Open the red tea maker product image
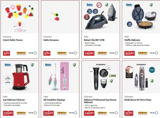160x118 pixels. click(x=20, y=77)
